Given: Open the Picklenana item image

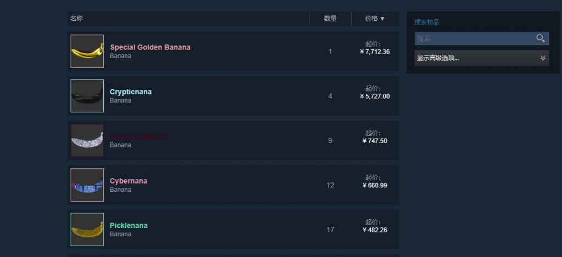Looking at the screenshot, I should 87,230.
